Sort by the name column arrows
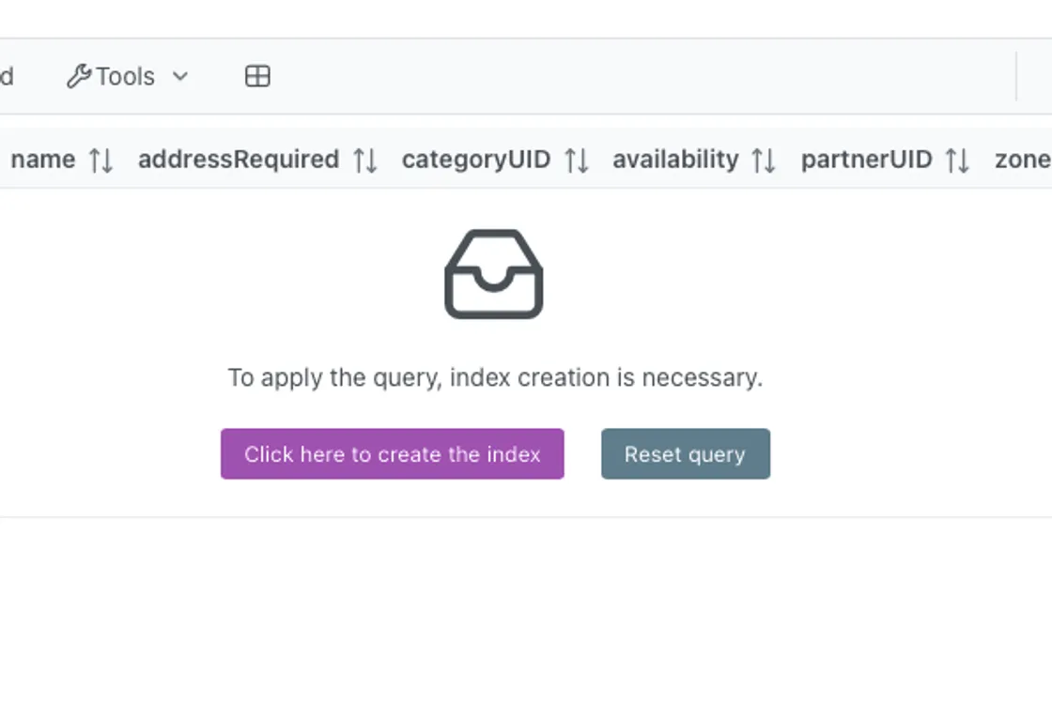The image size is (1052, 717). [101, 160]
